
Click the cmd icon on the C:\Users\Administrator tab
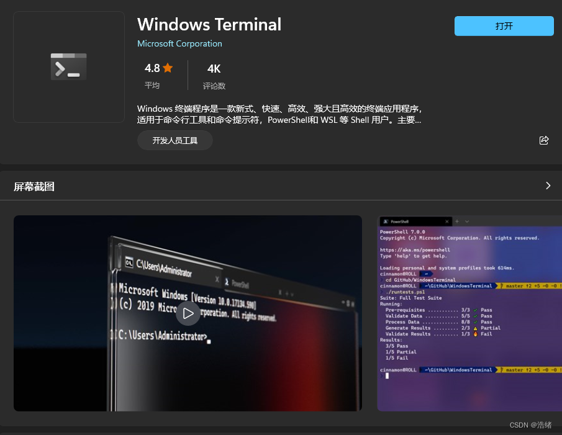click(x=130, y=262)
